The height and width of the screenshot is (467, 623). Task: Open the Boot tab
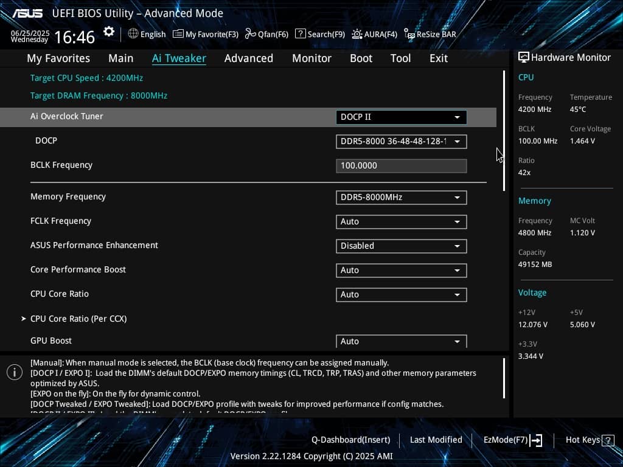coord(361,58)
